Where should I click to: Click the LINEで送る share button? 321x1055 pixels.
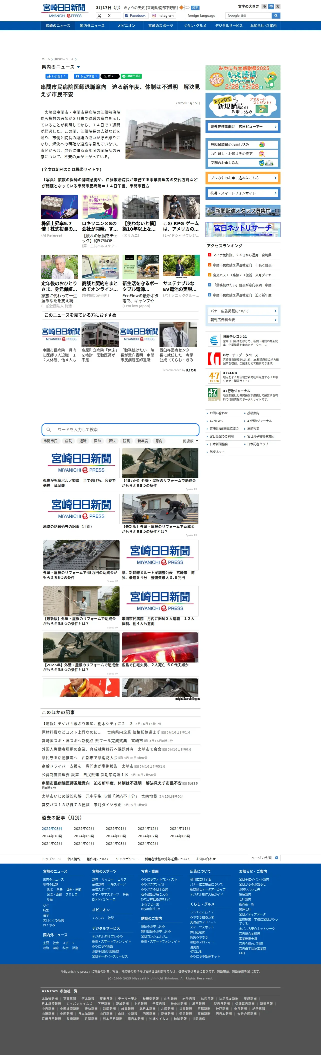(131, 76)
